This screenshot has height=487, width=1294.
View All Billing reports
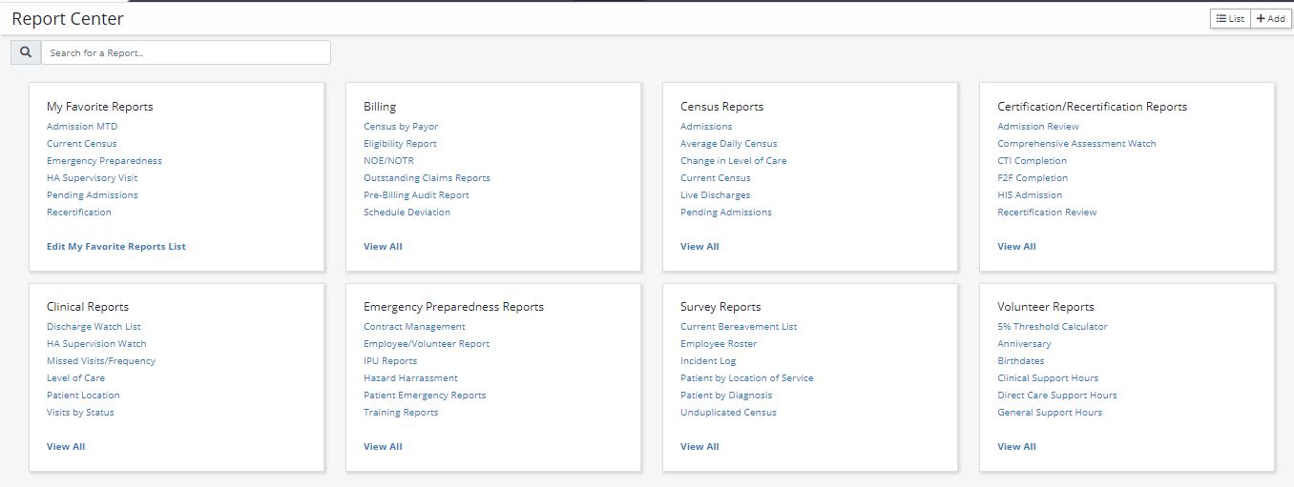pyautogui.click(x=383, y=247)
